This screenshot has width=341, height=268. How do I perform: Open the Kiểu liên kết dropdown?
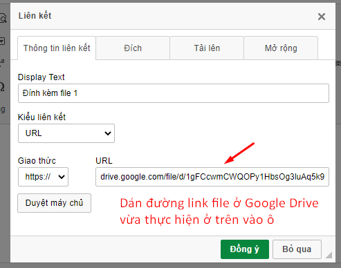tap(66, 133)
